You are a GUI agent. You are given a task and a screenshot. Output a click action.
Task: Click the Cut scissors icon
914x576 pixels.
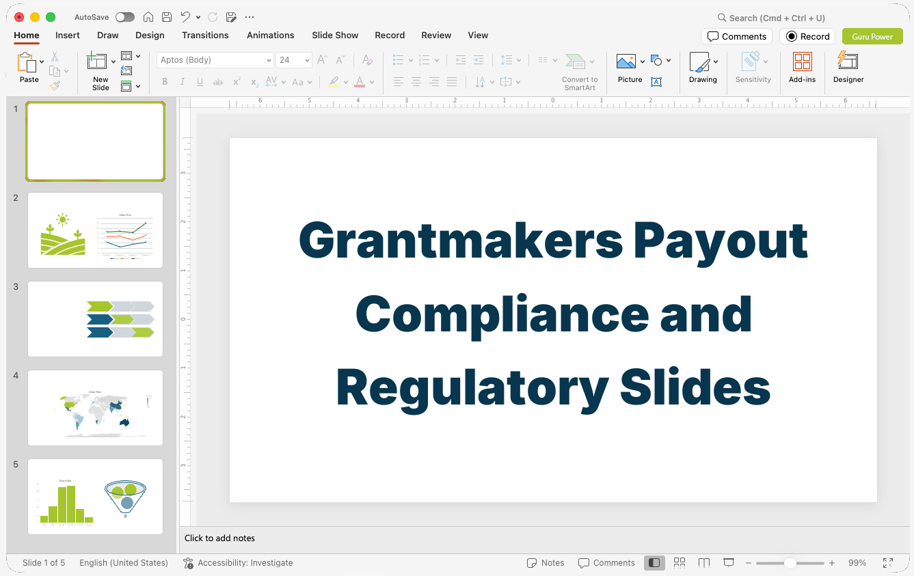(x=55, y=57)
